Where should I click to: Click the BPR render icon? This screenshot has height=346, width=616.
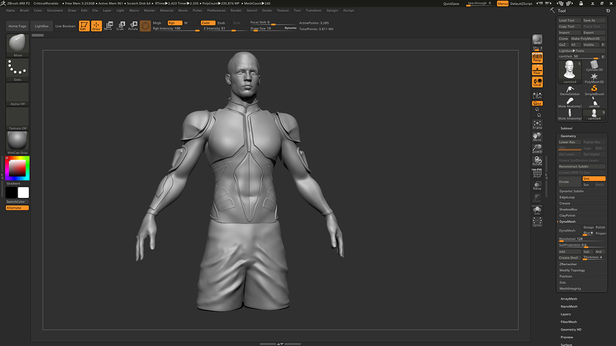tap(537, 40)
